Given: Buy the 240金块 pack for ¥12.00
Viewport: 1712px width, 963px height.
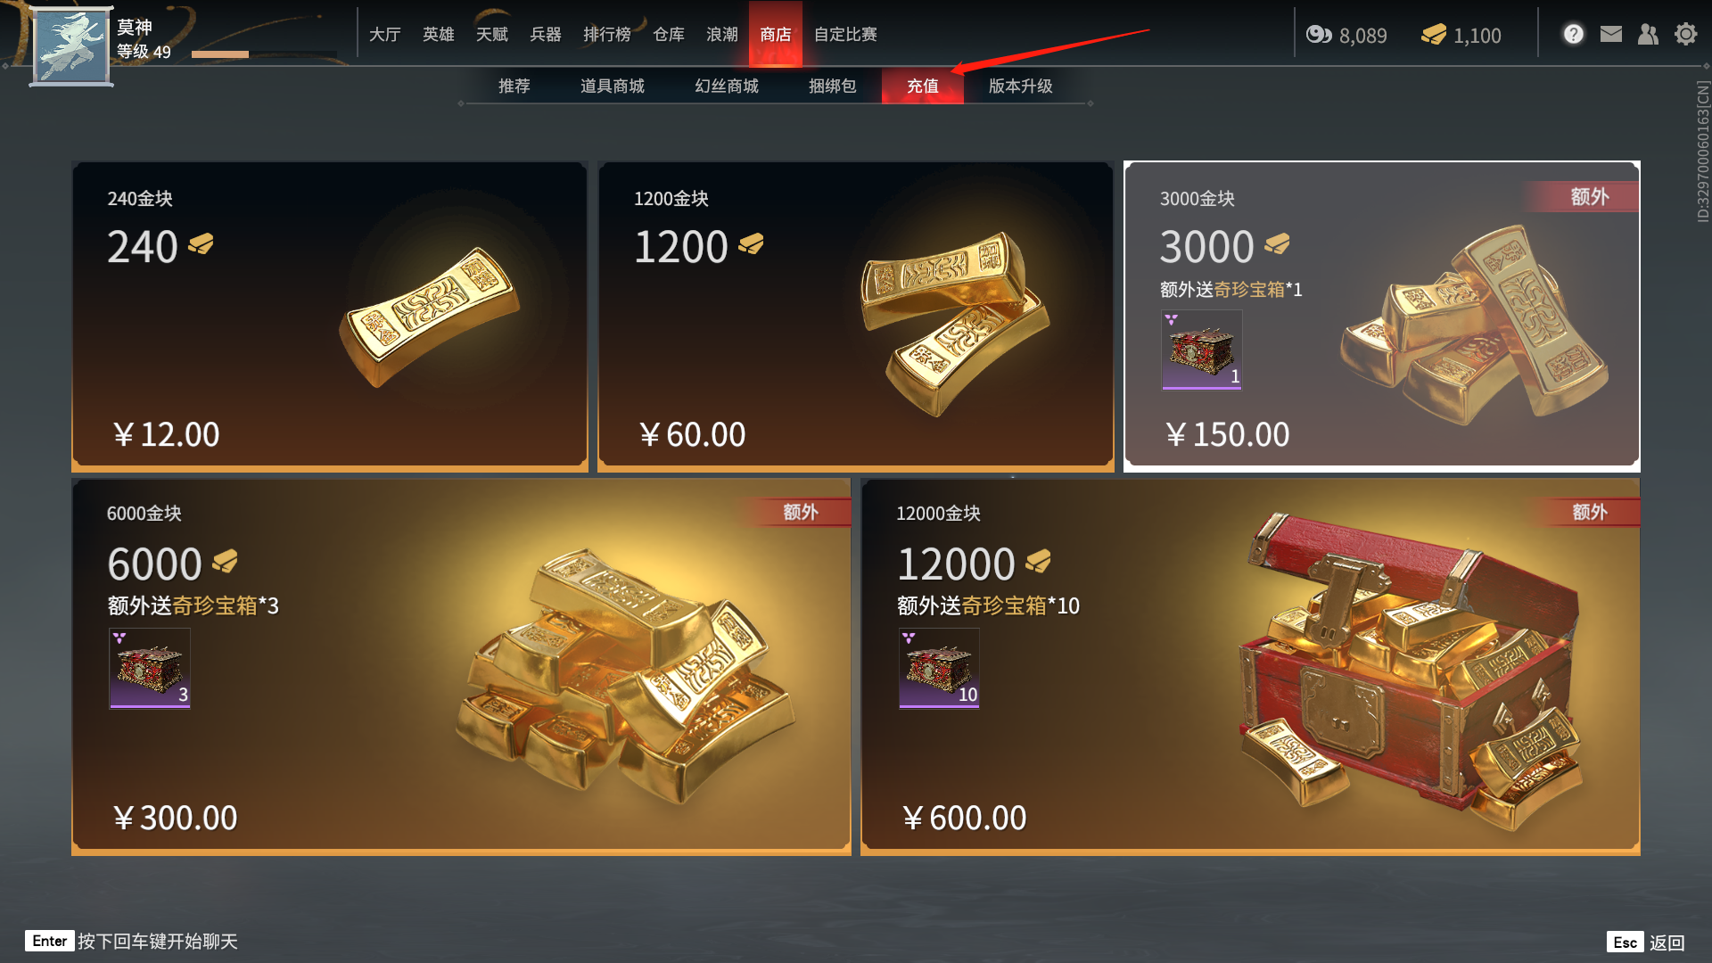Looking at the screenshot, I should [330, 317].
